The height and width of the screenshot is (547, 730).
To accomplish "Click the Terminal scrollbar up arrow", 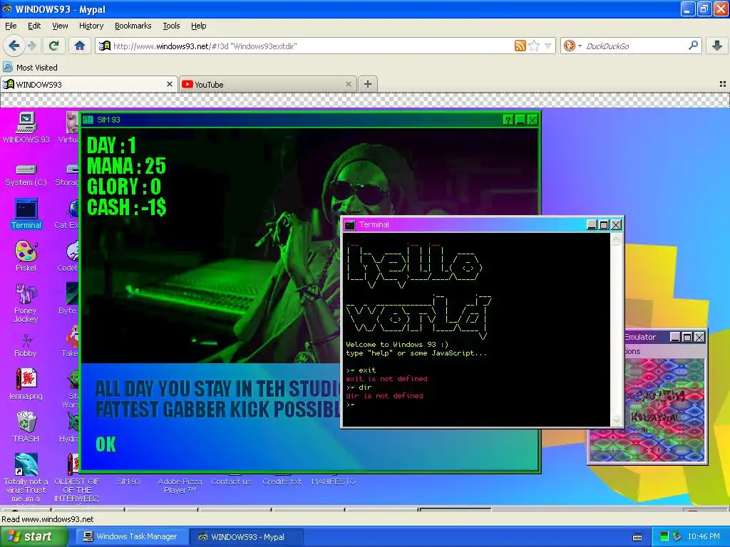I will (x=616, y=239).
